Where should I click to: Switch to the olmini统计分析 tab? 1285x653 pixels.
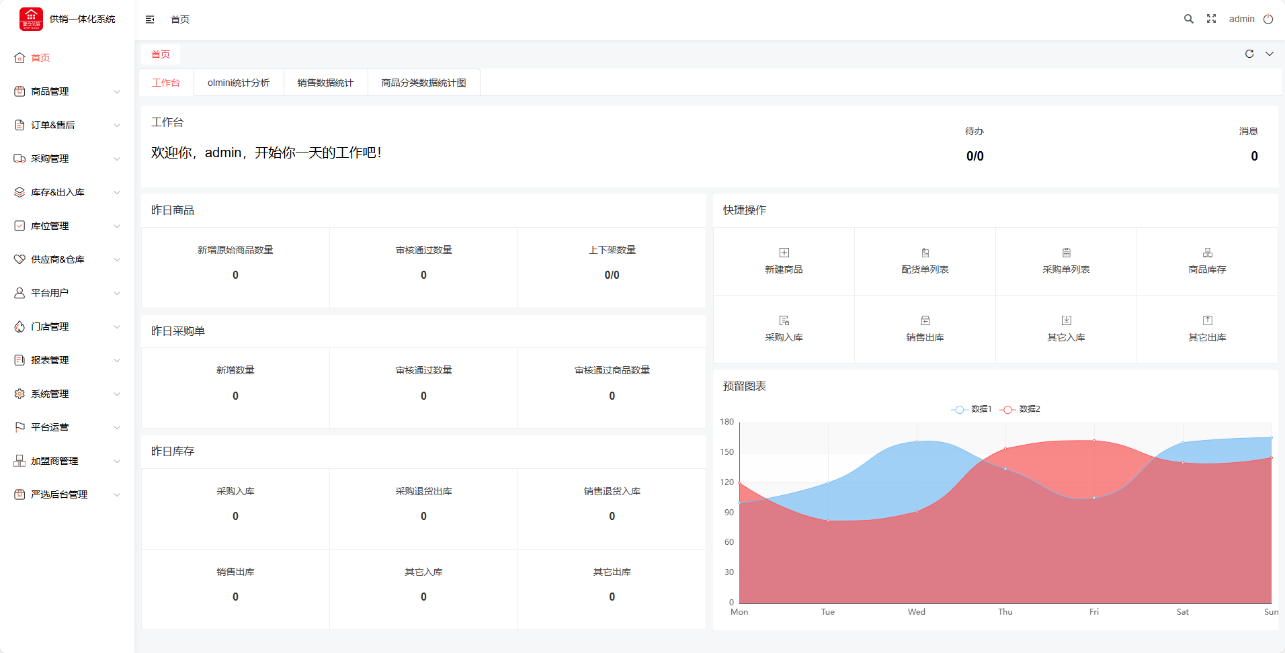[239, 83]
